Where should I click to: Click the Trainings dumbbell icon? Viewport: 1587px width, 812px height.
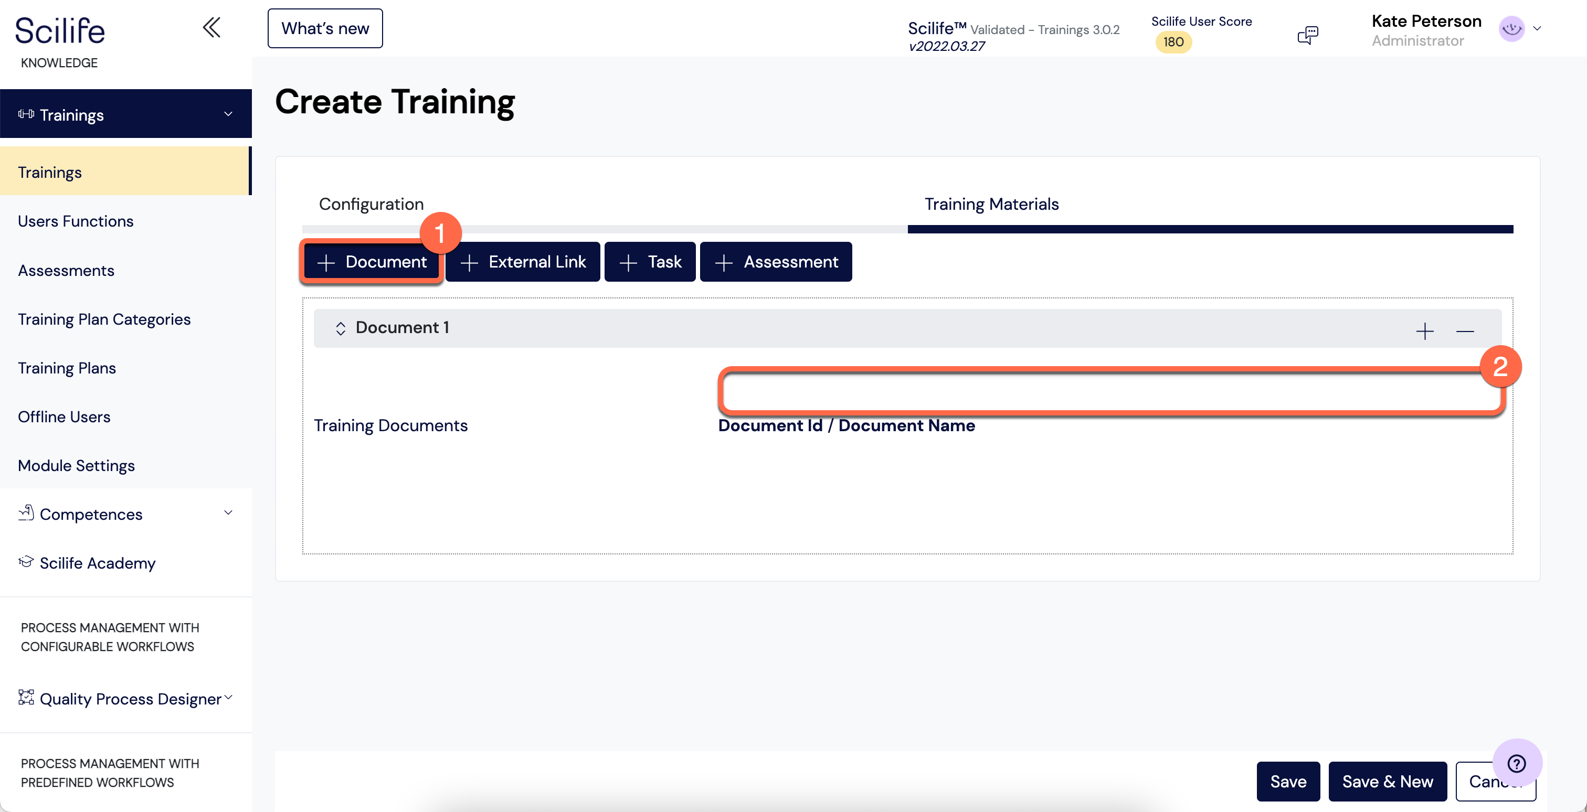[x=26, y=114]
